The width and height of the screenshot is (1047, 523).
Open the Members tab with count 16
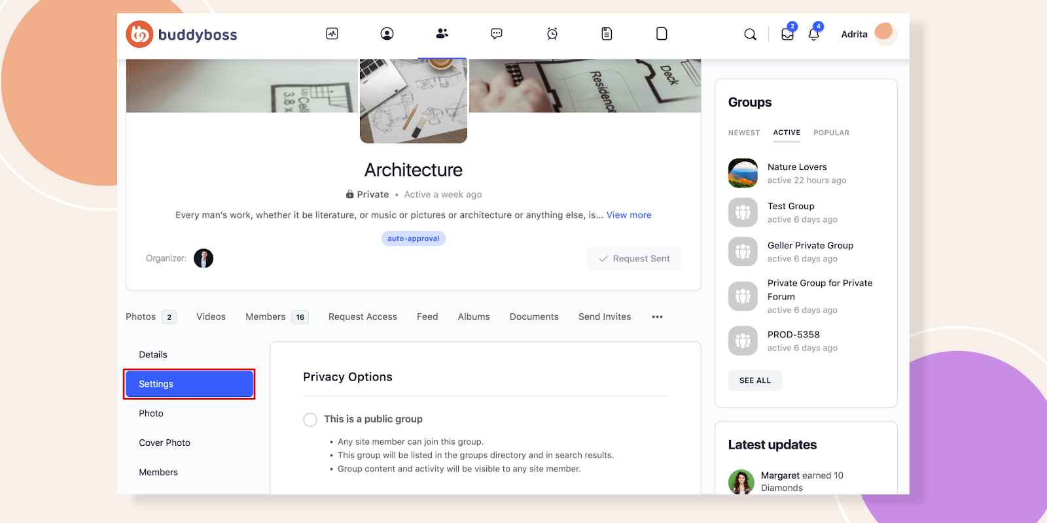coord(277,317)
